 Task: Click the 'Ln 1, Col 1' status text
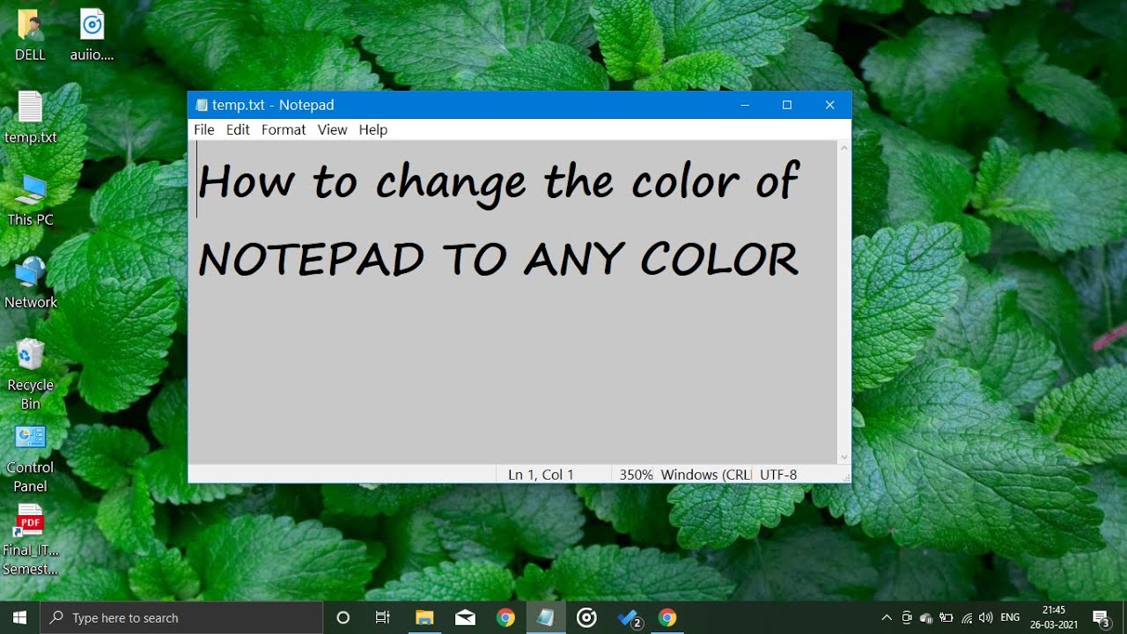(x=541, y=475)
